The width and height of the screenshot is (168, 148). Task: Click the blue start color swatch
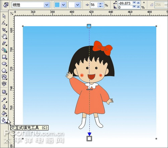(57, 5)
